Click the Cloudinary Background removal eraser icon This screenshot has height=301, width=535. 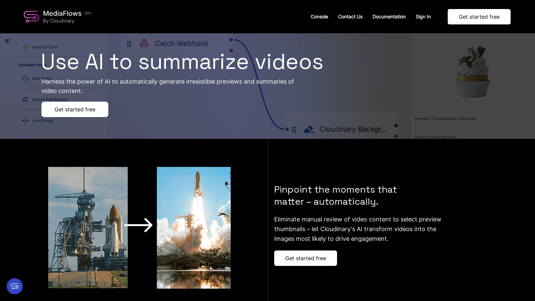(309, 129)
